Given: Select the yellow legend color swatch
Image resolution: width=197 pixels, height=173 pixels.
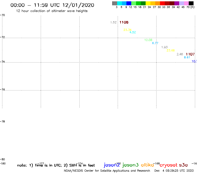Looking at the screenshot, I should pos(148,3).
